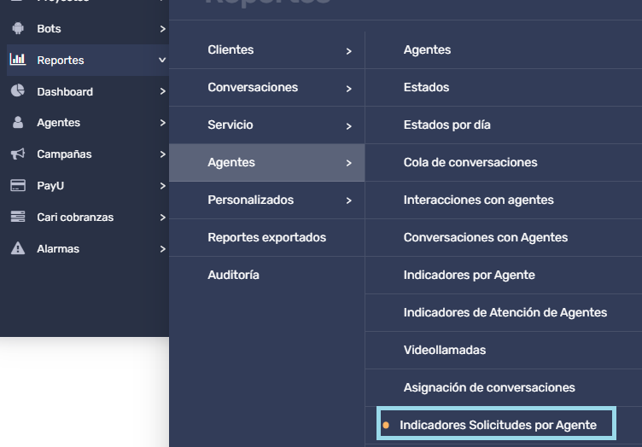Screen dimensions: 642x447
Task: Open Reportes exportados
Action: pyautogui.click(x=266, y=238)
